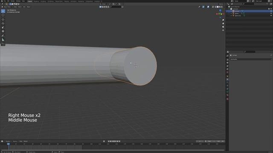Hide Sphere.001 with its eye icon

271,16
